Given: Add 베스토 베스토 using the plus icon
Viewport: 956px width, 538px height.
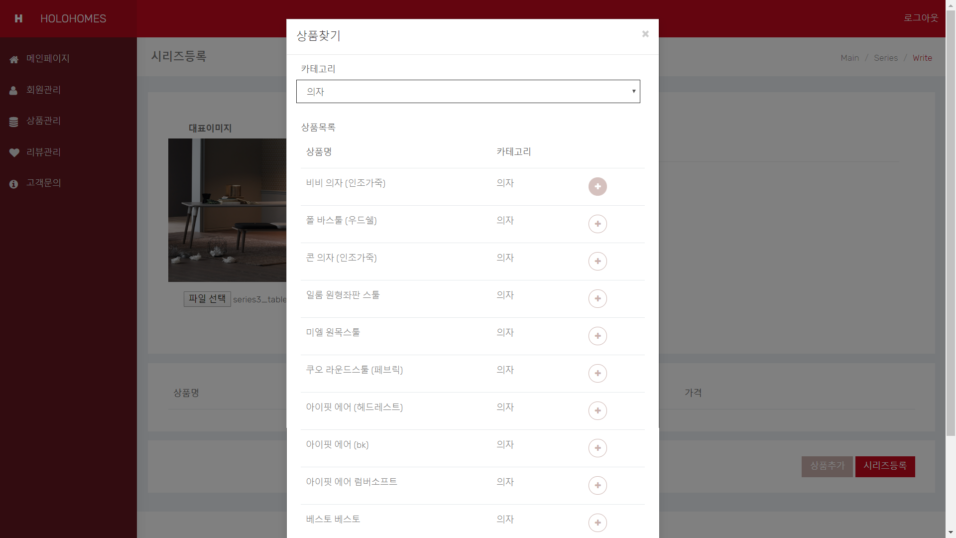Looking at the screenshot, I should (597, 523).
